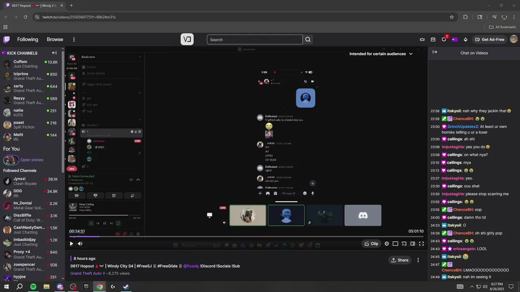
Task: Go to the Twitch home logo
Action: (x=6, y=39)
